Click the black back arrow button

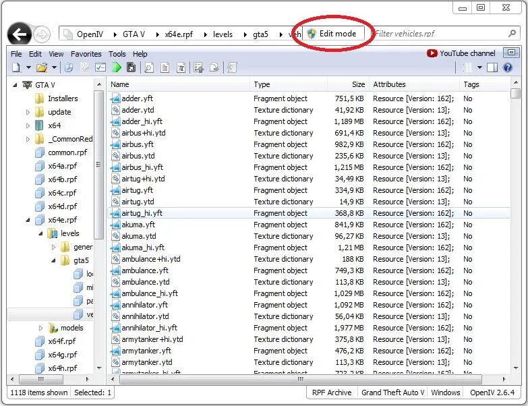coord(19,34)
